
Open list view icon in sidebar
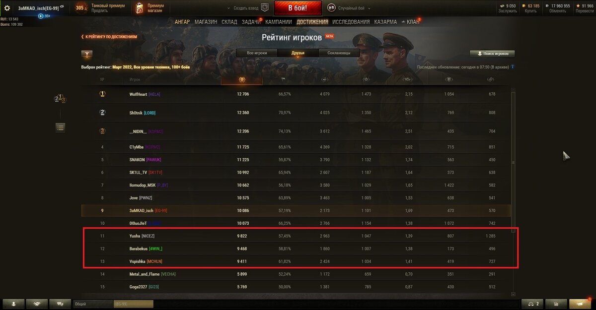point(60,127)
